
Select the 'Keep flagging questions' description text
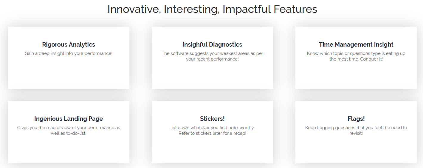coord(356,130)
